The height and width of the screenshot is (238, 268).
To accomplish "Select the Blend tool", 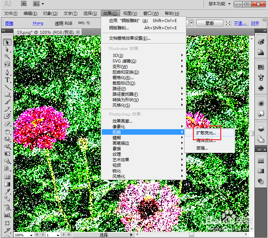I will point(7,199).
